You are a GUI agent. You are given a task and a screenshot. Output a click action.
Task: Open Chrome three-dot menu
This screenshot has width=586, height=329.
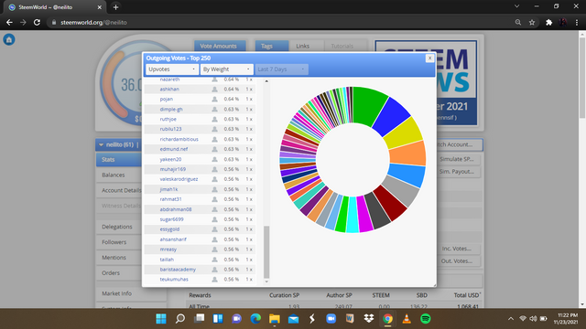[577, 22]
